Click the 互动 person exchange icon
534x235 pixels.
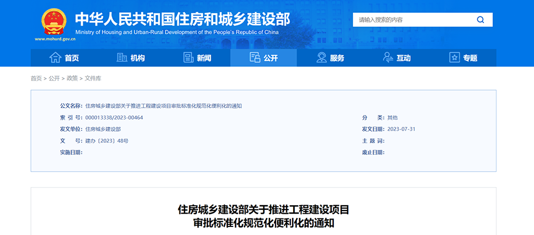pos(388,58)
